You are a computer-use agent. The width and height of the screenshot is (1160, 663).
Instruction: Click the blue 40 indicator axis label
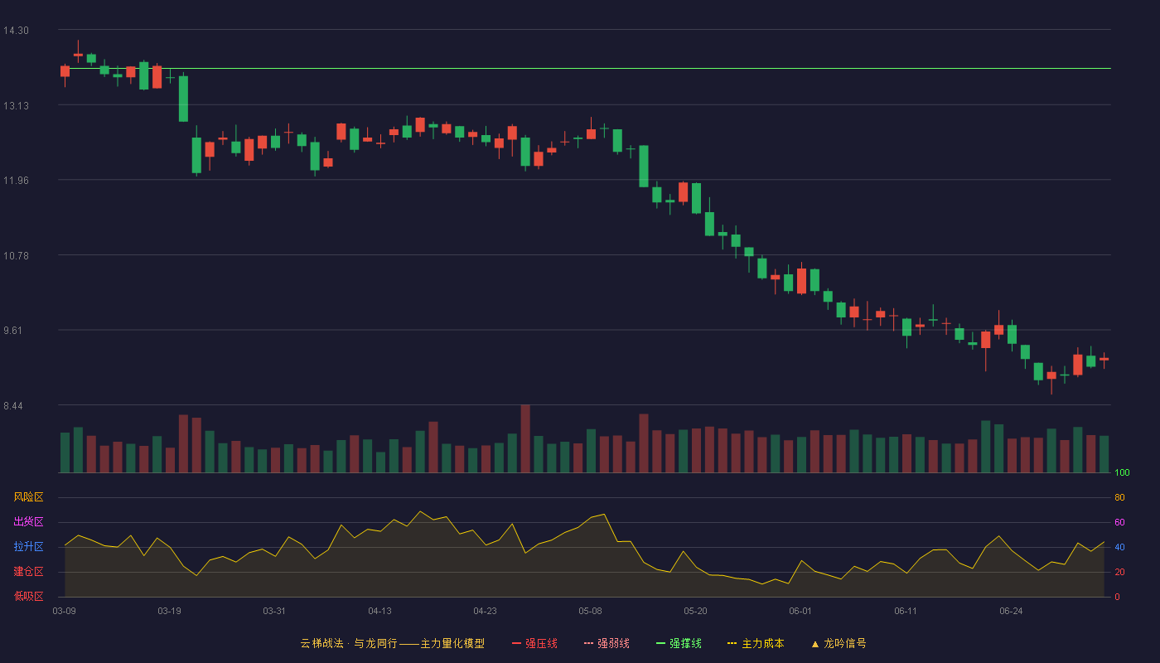[x=1119, y=548]
